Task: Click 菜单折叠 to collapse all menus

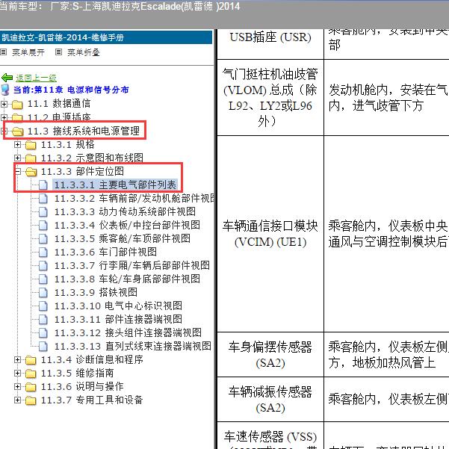Action: point(84,52)
